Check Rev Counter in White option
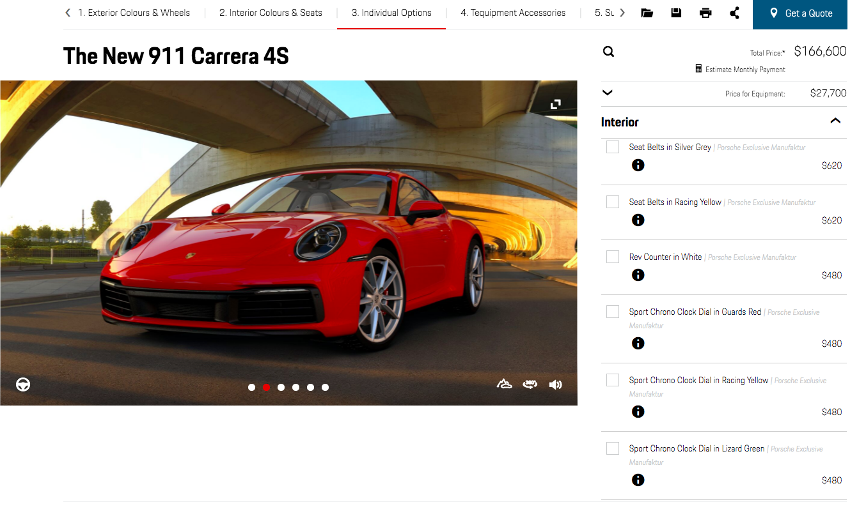 coord(613,257)
